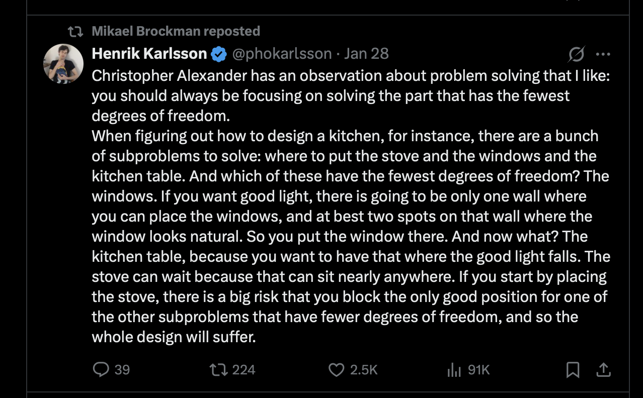Open the repost menu below the post
643x398 pixels.
218,370
